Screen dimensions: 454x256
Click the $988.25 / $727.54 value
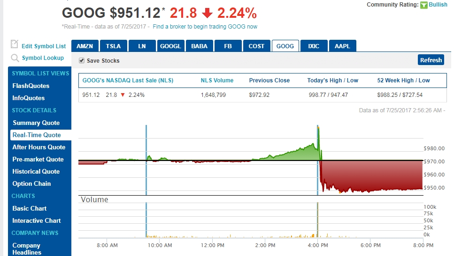point(400,95)
